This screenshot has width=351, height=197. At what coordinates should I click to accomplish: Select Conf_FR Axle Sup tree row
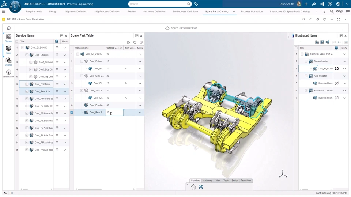44,150
